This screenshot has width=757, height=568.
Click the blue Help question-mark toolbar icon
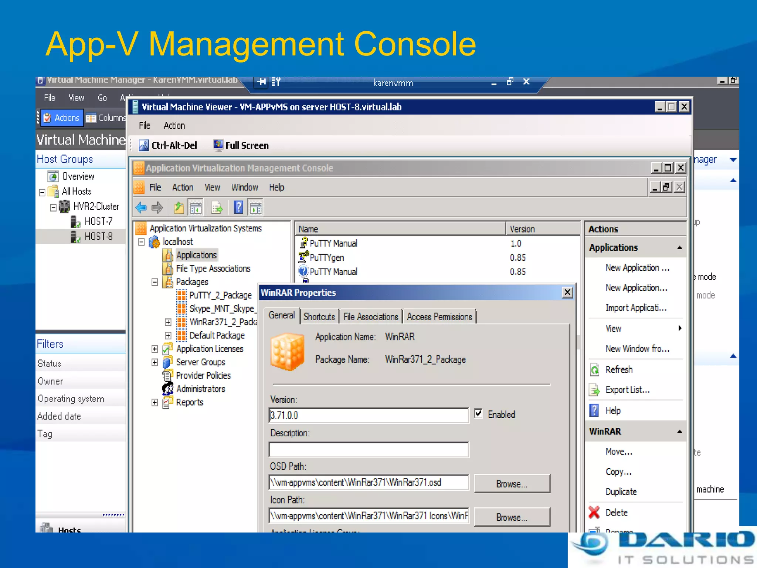pos(239,208)
